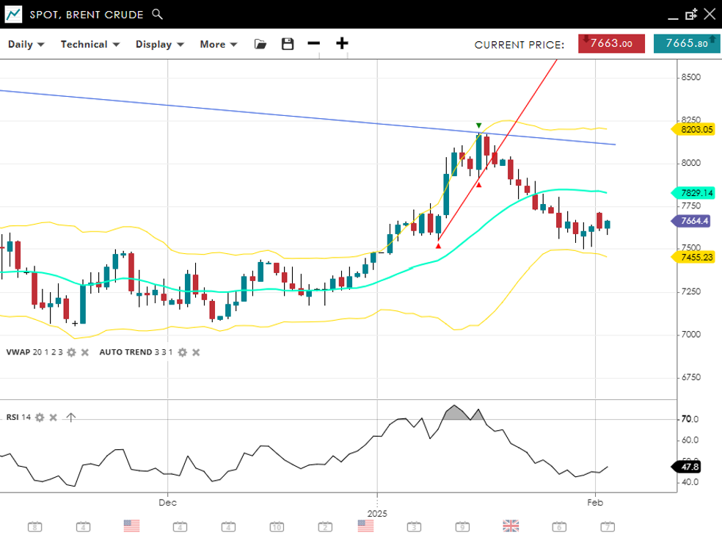Remove the VWAP indicator
Screen dimensions: 722x535
[x=84, y=352]
